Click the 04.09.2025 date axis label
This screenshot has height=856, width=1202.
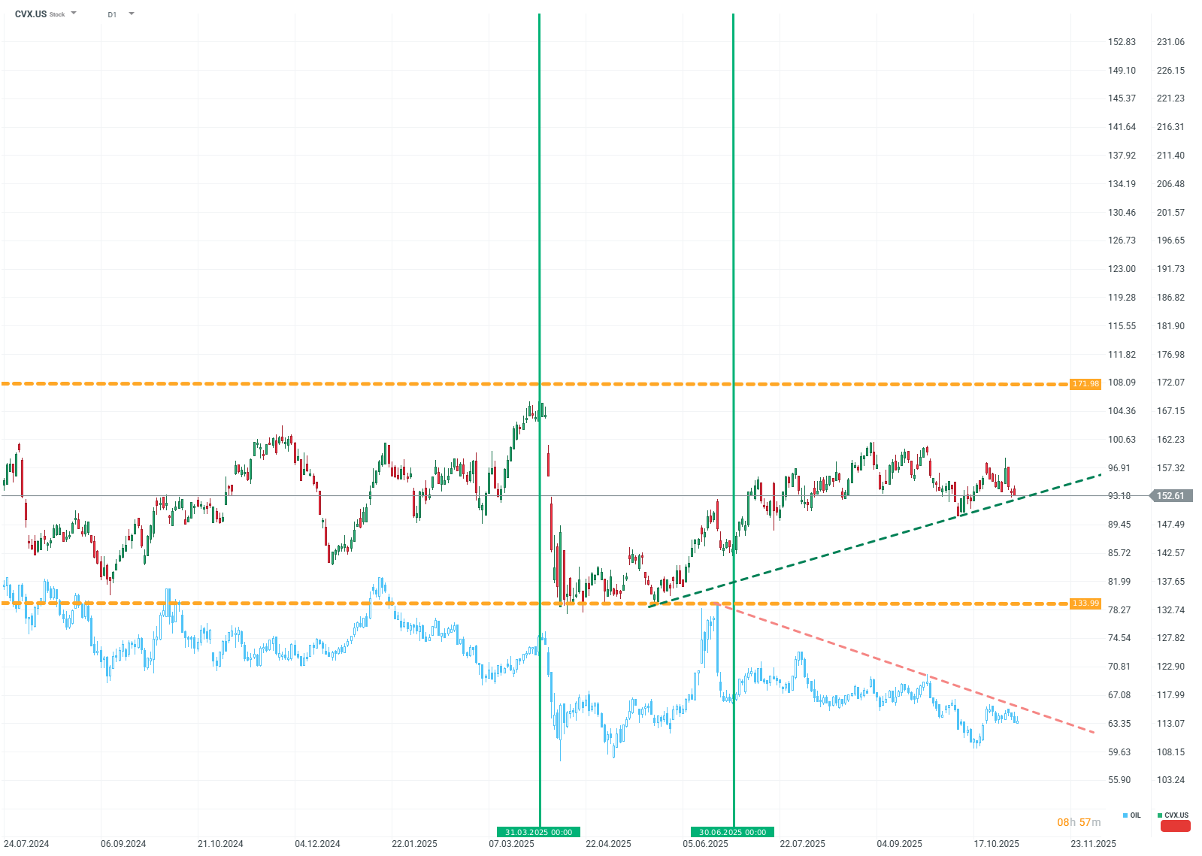(899, 844)
